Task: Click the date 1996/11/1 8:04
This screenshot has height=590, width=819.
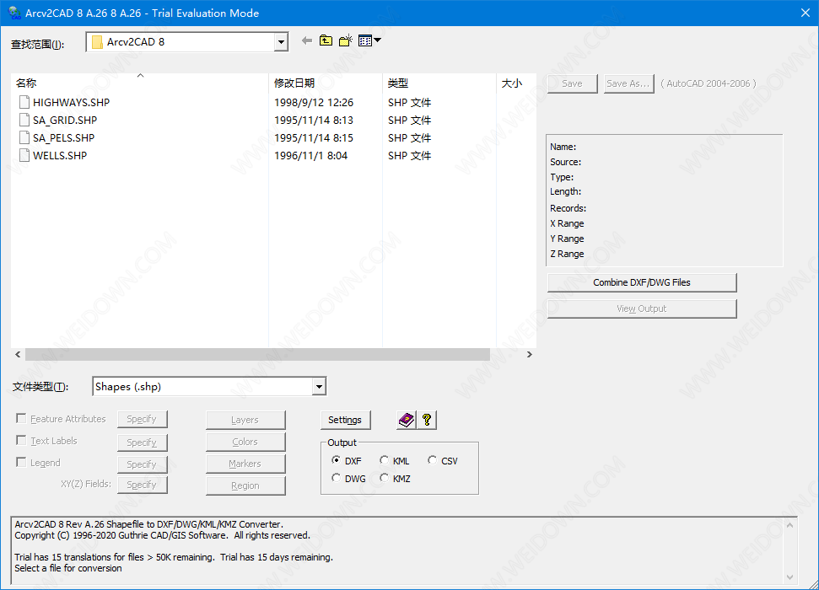Action: (x=310, y=156)
